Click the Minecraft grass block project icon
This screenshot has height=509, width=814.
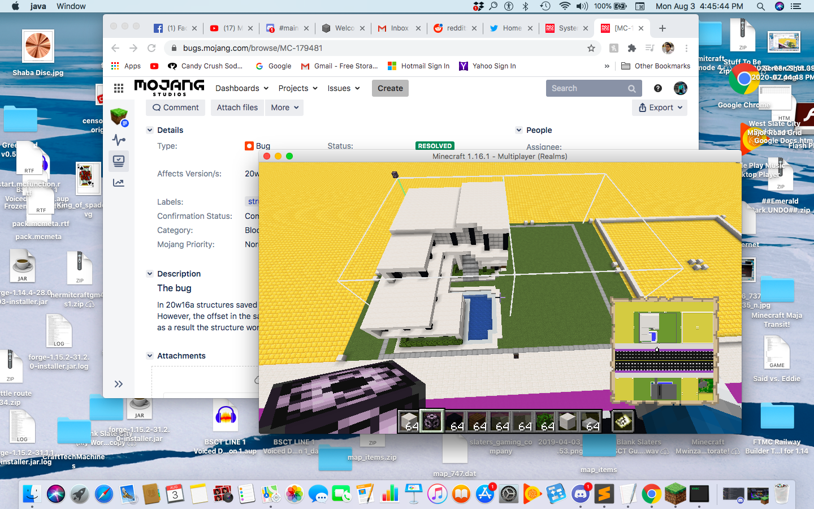pyautogui.click(x=119, y=117)
